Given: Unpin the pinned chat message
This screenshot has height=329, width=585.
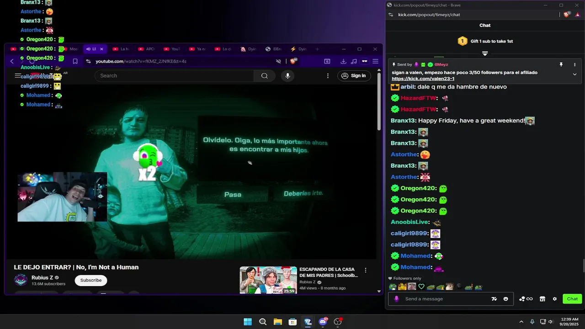Looking at the screenshot, I should click(x=561, y=65).
